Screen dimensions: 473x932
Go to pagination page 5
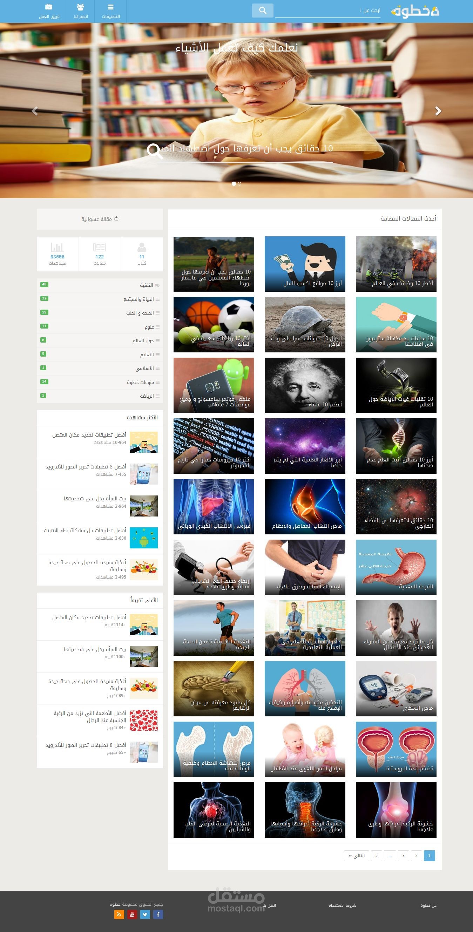(x=376, y=855)
